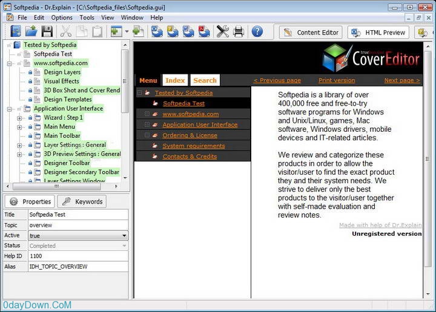The width and height of the screenshot is (436, 312).
Task: Click the Paste clipboard icon
Action: coord(97,31)
